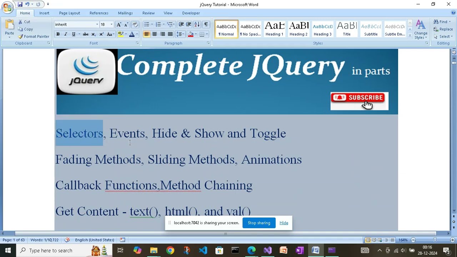Toggle Show/Hide paragraph marks
This screenshot has height=257, width=457.
point(206,24)
